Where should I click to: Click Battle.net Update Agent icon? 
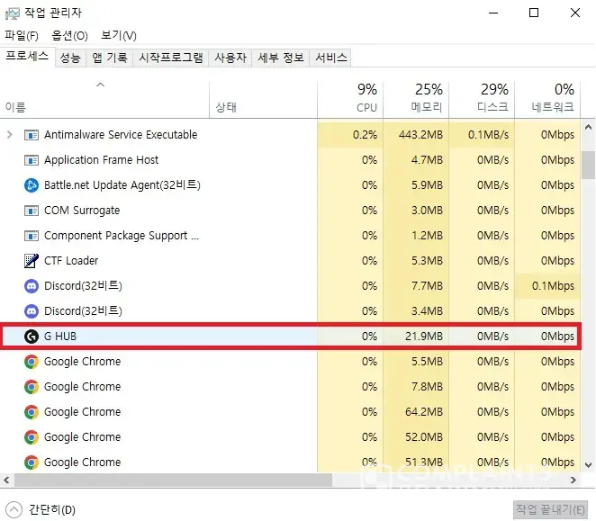pos(32,185)
